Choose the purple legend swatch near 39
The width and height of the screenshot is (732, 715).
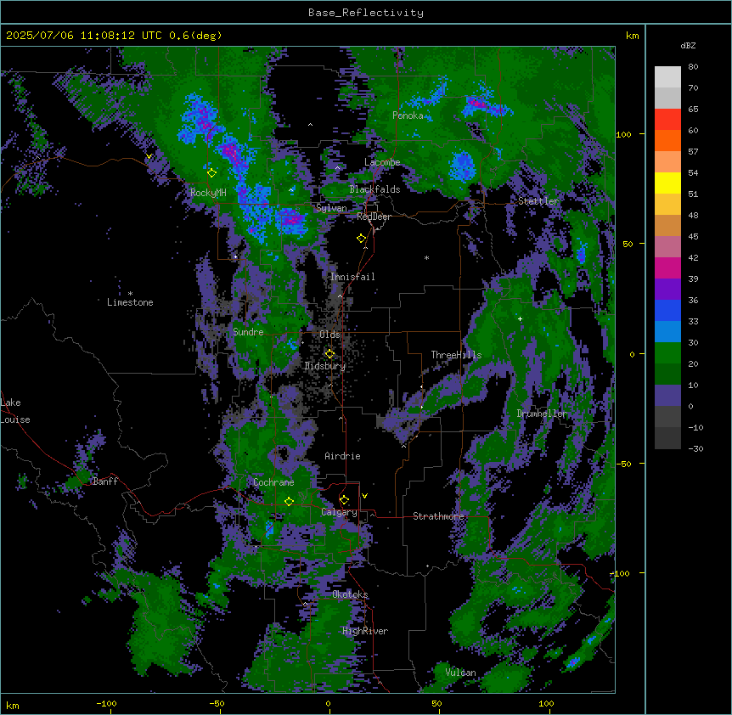point(667,290)
